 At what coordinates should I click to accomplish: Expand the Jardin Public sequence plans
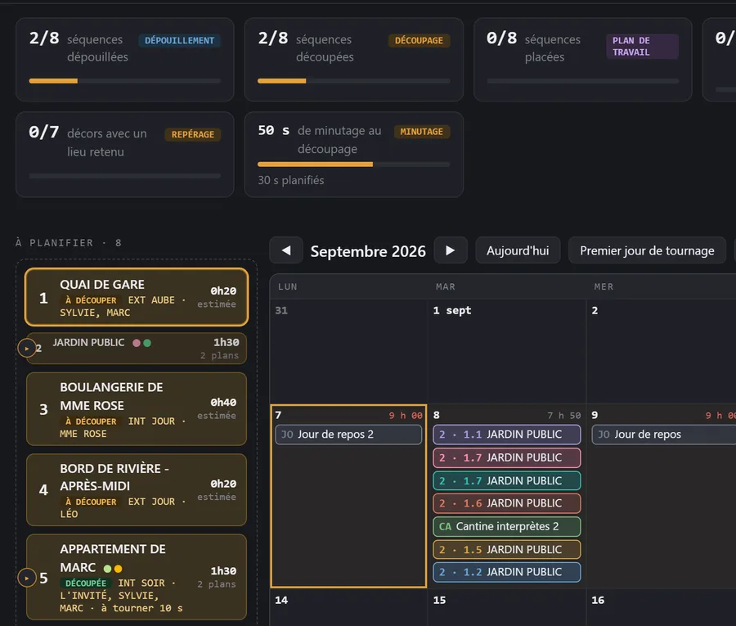(x=27, y=349)
